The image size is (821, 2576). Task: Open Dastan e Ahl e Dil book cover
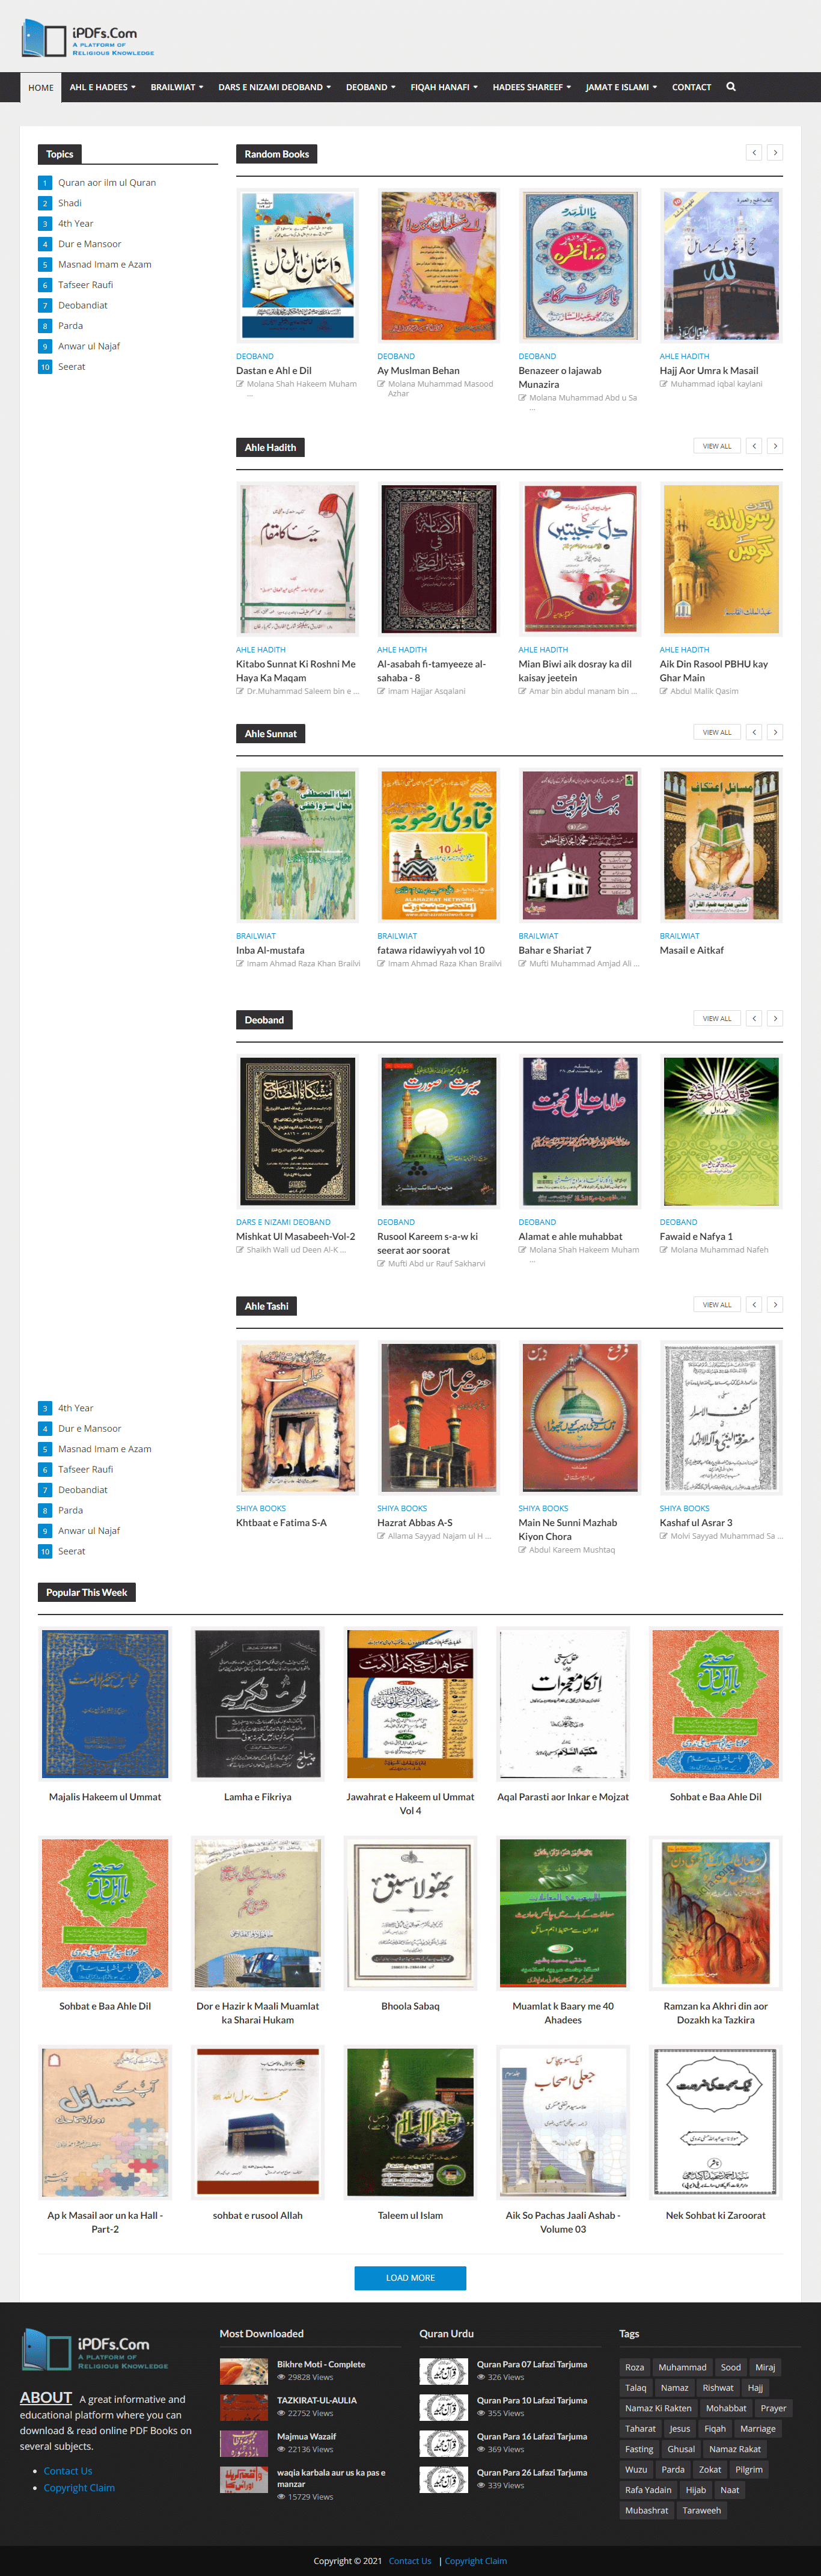[x=298, y=267]
